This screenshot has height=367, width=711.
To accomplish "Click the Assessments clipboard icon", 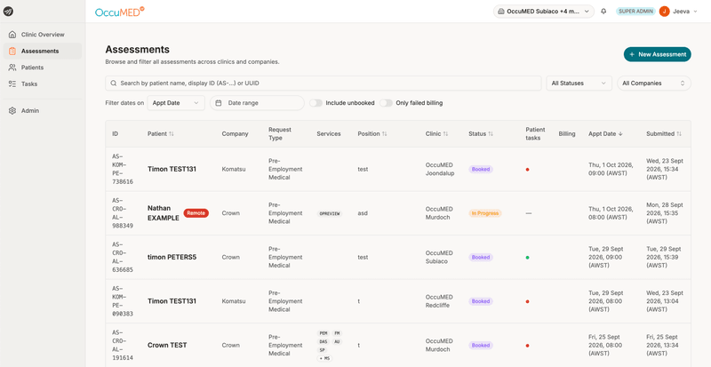I will pos(12,51).
